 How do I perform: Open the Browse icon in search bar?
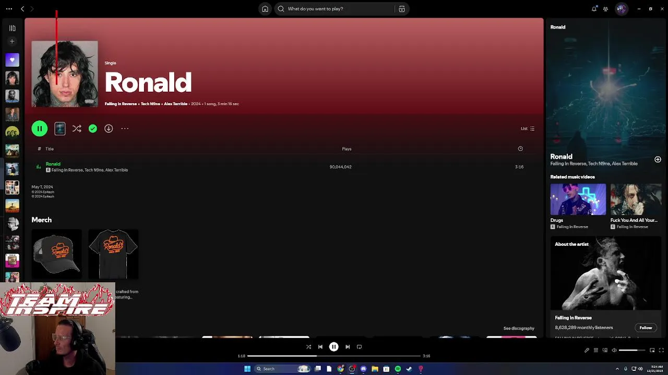click(402, 9)
